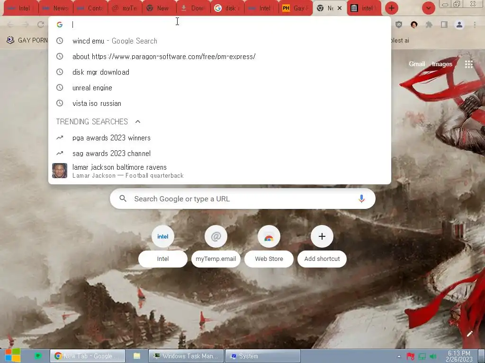
Task: Click the "Search Google or type a URL" box
Action: coord(242,199)
